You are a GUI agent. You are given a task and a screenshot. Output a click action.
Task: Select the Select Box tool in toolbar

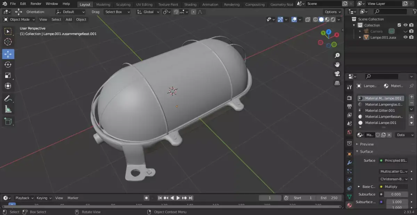[x=8, y=32]
